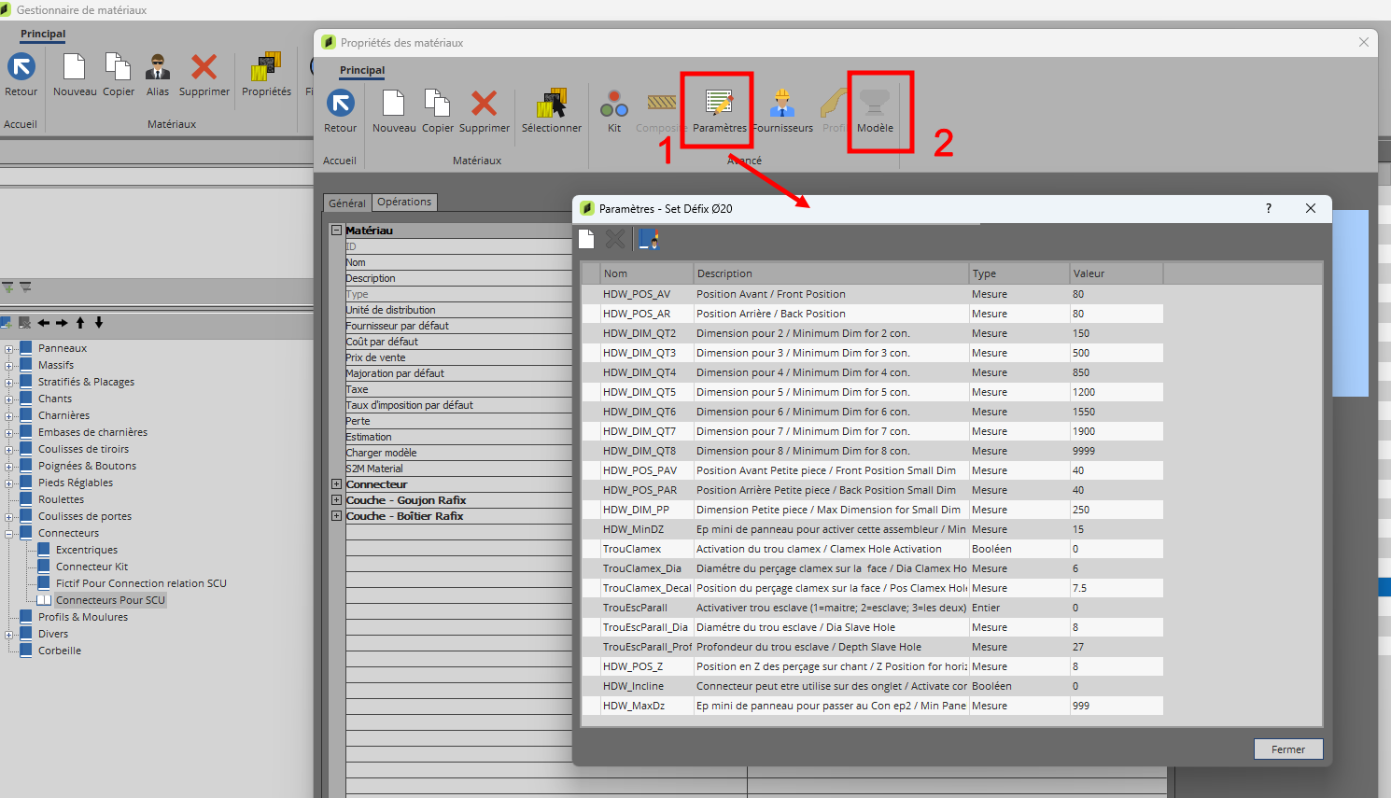The height and width of the screenshot is (798, 1391).
Task: Expand the Charnières tree node
Action: [x=9, y=416]
